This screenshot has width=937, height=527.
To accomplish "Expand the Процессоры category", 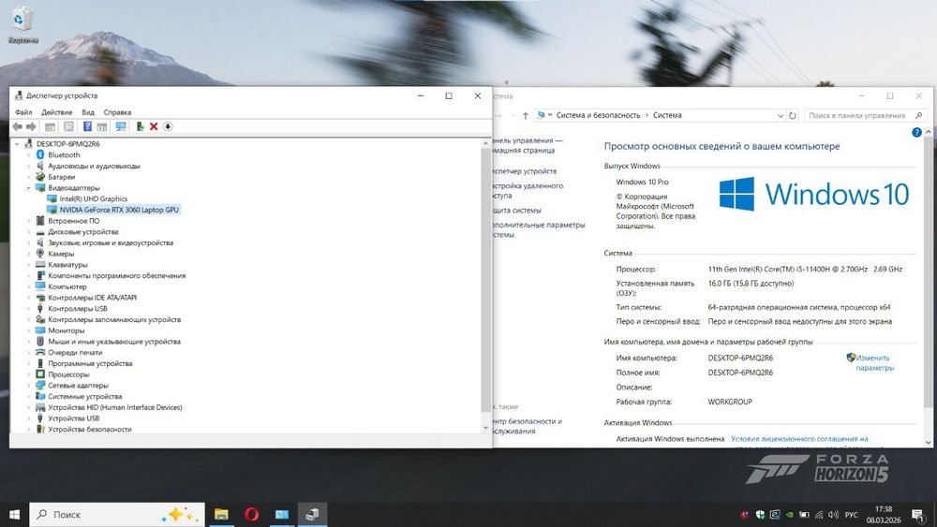I will point(28,374).
